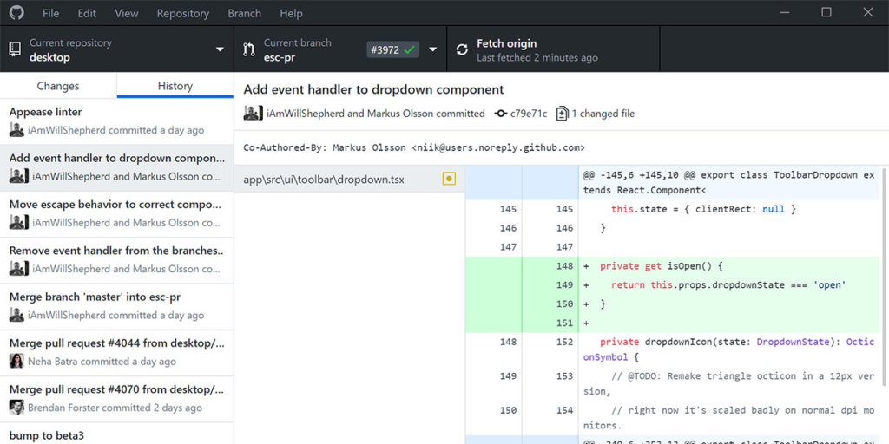Image resolution: width=889 pixels, height=444 pixels.
Task: Click the modified status icon for dropdown.tsx
Action: pos(449,180)
